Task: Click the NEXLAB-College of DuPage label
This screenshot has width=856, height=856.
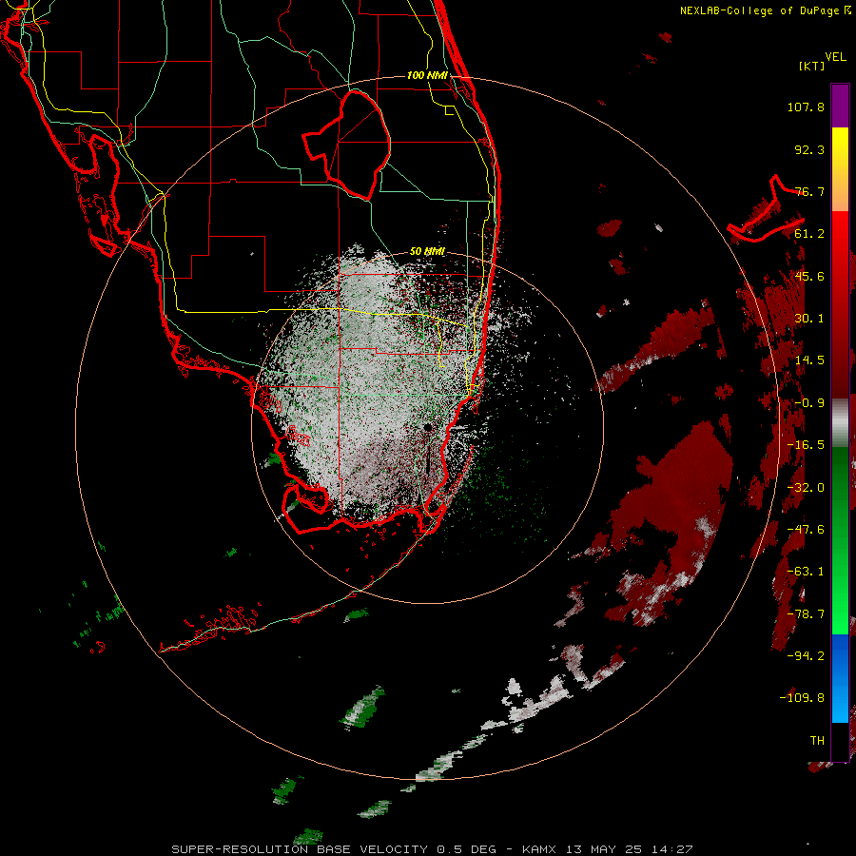Action: click(x=765, y=10)
